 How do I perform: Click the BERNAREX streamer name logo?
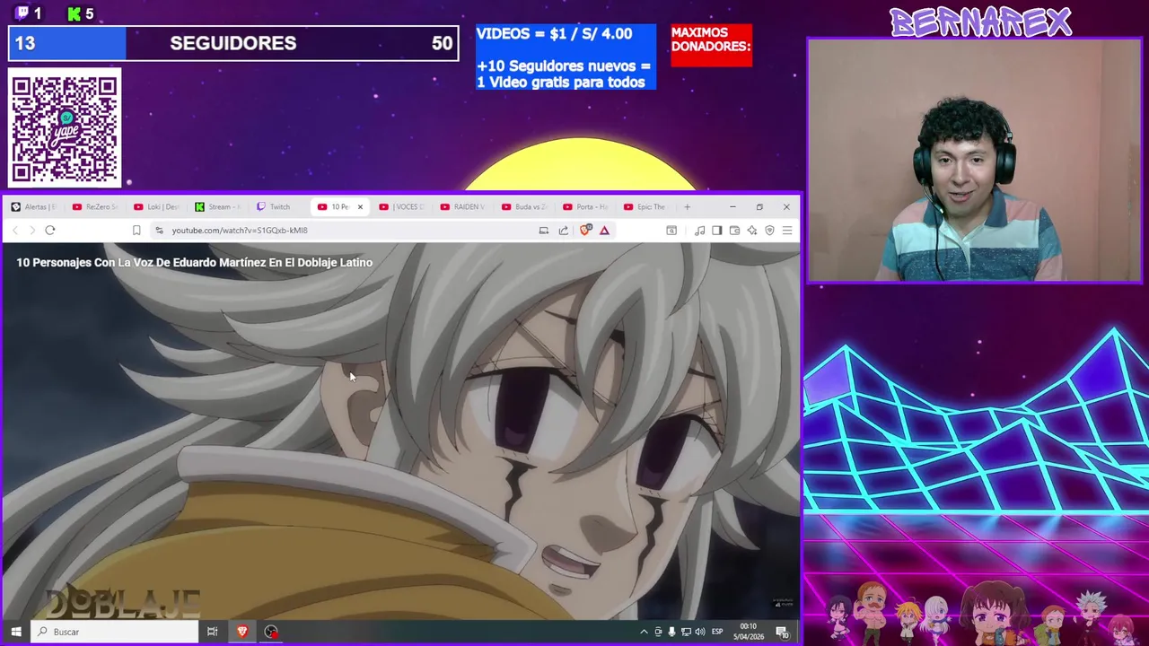pyautogui.click(x=980, y=22)
